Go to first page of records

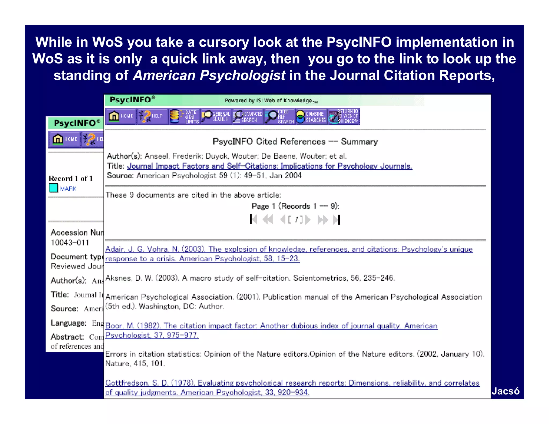253,220
